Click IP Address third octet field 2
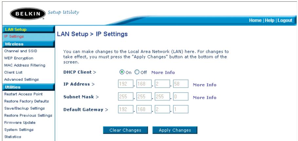Image resolution: width=298 pixels, height=141 pixels. click(162, 84)
